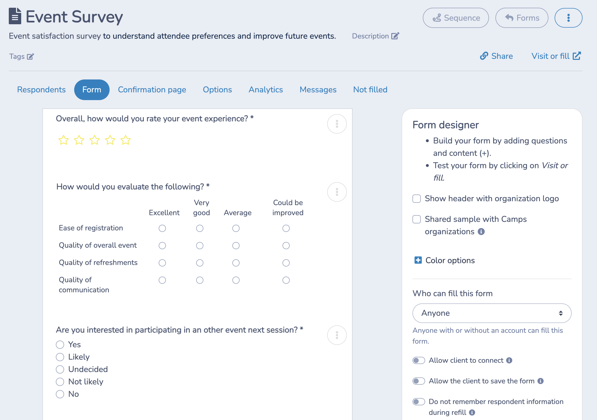Enable Allow client to connect

pos(419,360)
